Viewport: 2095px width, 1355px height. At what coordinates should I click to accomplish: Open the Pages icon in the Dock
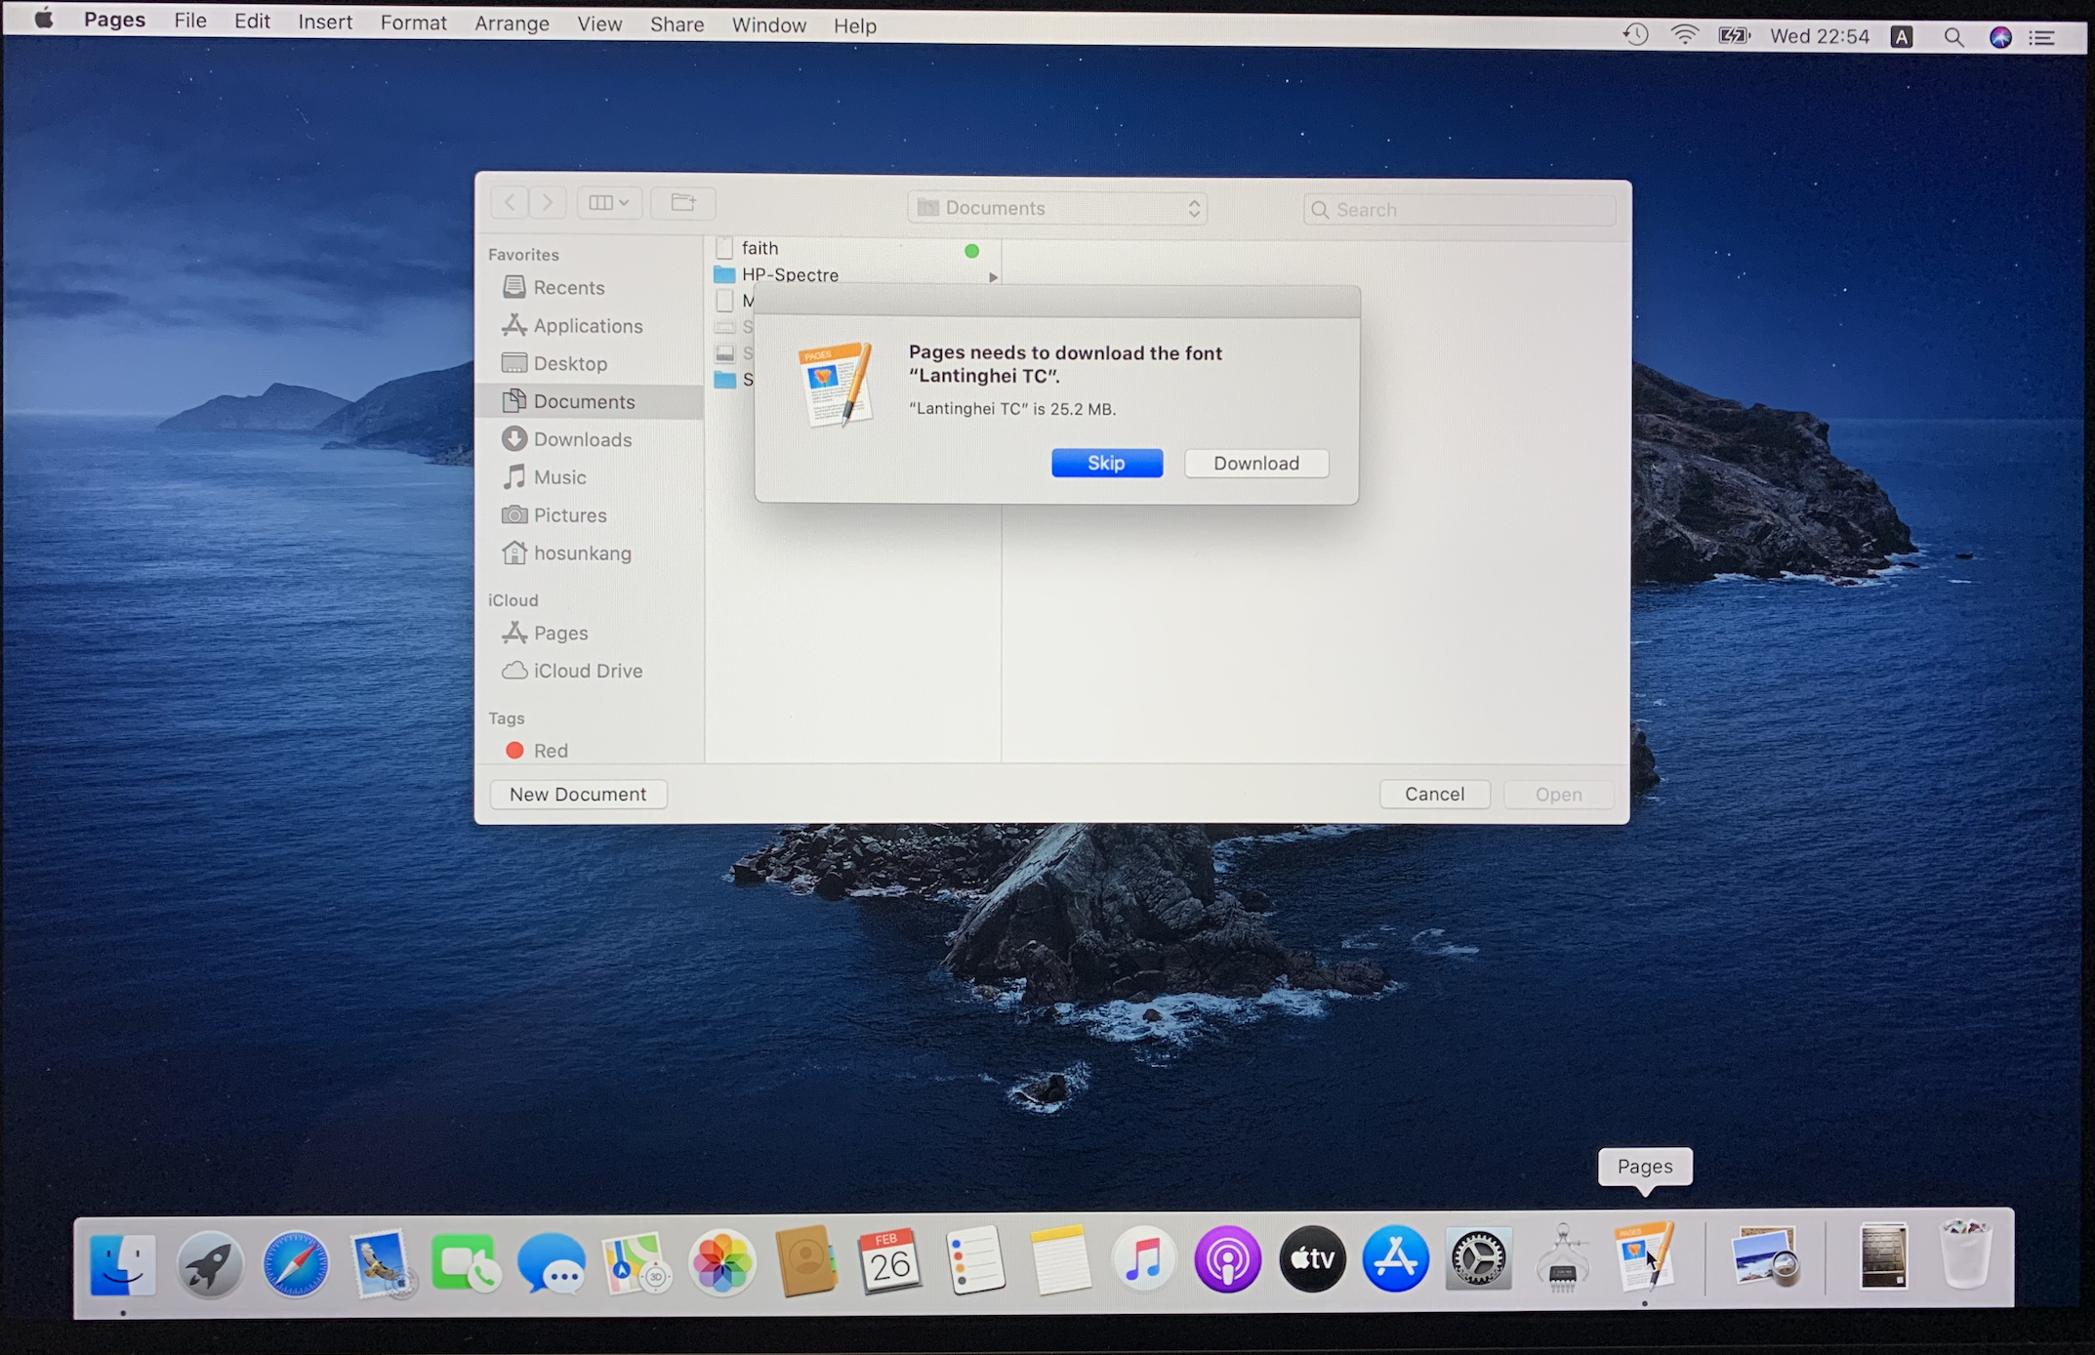click(1644, 1257)
